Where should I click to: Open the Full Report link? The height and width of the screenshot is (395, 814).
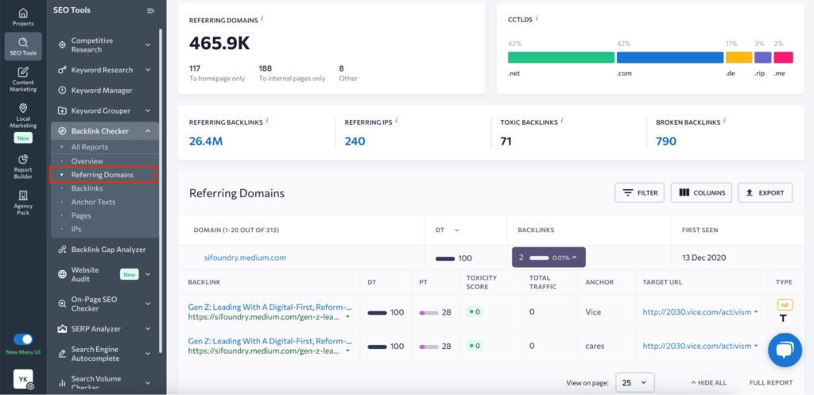tap(771, 382)
